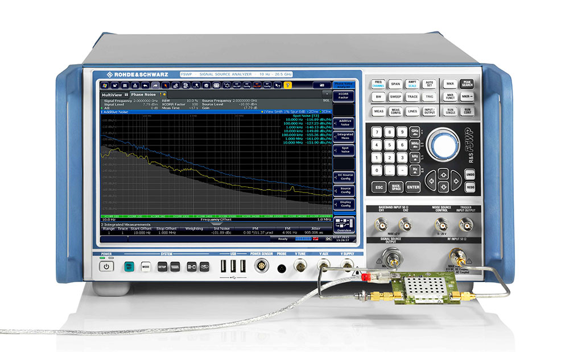The width and height of the screenshot is (569, 352).
Task: Click the print icon at the toolbar's left
Action: pos(134,87)
